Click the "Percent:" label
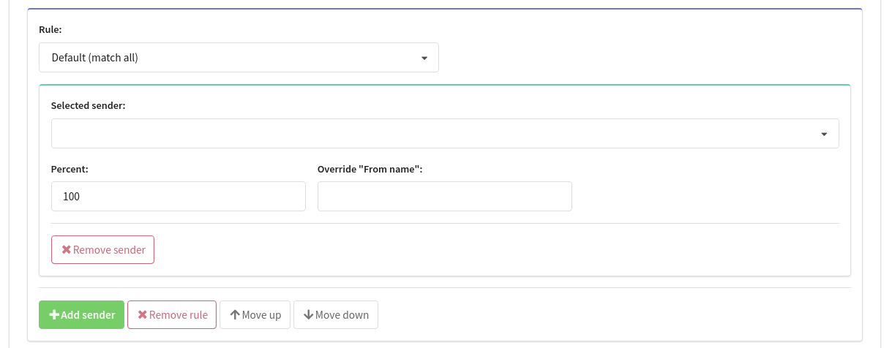Image resolution: width=892 pixels, height=348 pixels. tap(70, 169)
